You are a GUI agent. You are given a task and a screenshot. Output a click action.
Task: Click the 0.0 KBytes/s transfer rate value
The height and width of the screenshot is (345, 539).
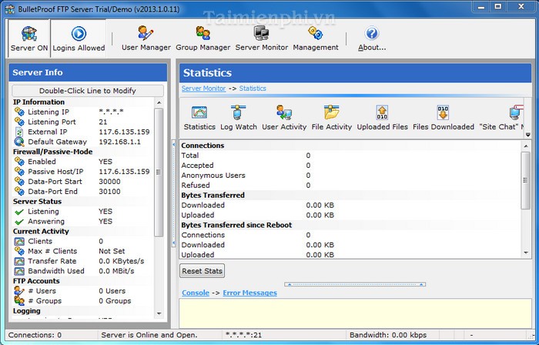pos(122,261)
